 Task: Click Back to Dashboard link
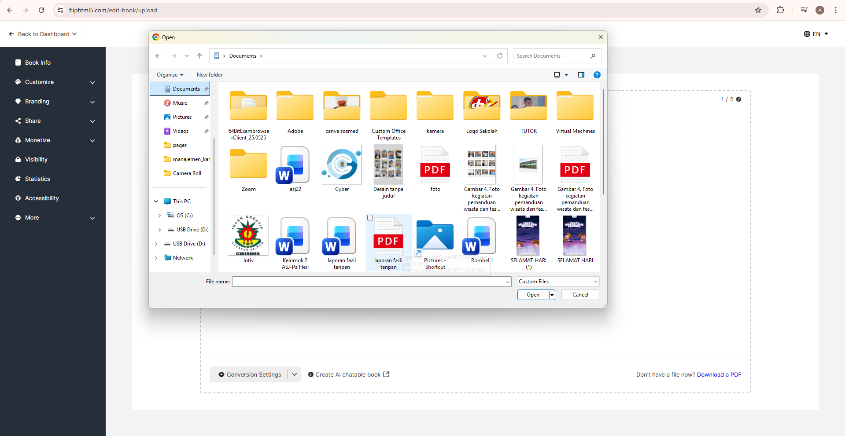(x=43, y=34)
